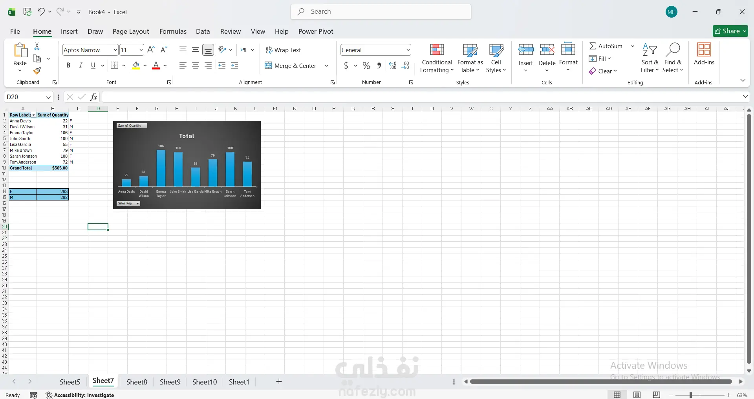Viewport: 754px width, 399px height.
Task: Collapse the ribbon with chevron
Action: 743,80
